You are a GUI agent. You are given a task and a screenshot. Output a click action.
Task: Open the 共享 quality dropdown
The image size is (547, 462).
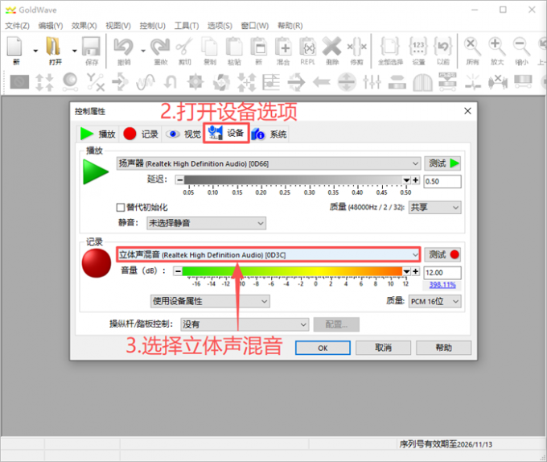point(434,208)
